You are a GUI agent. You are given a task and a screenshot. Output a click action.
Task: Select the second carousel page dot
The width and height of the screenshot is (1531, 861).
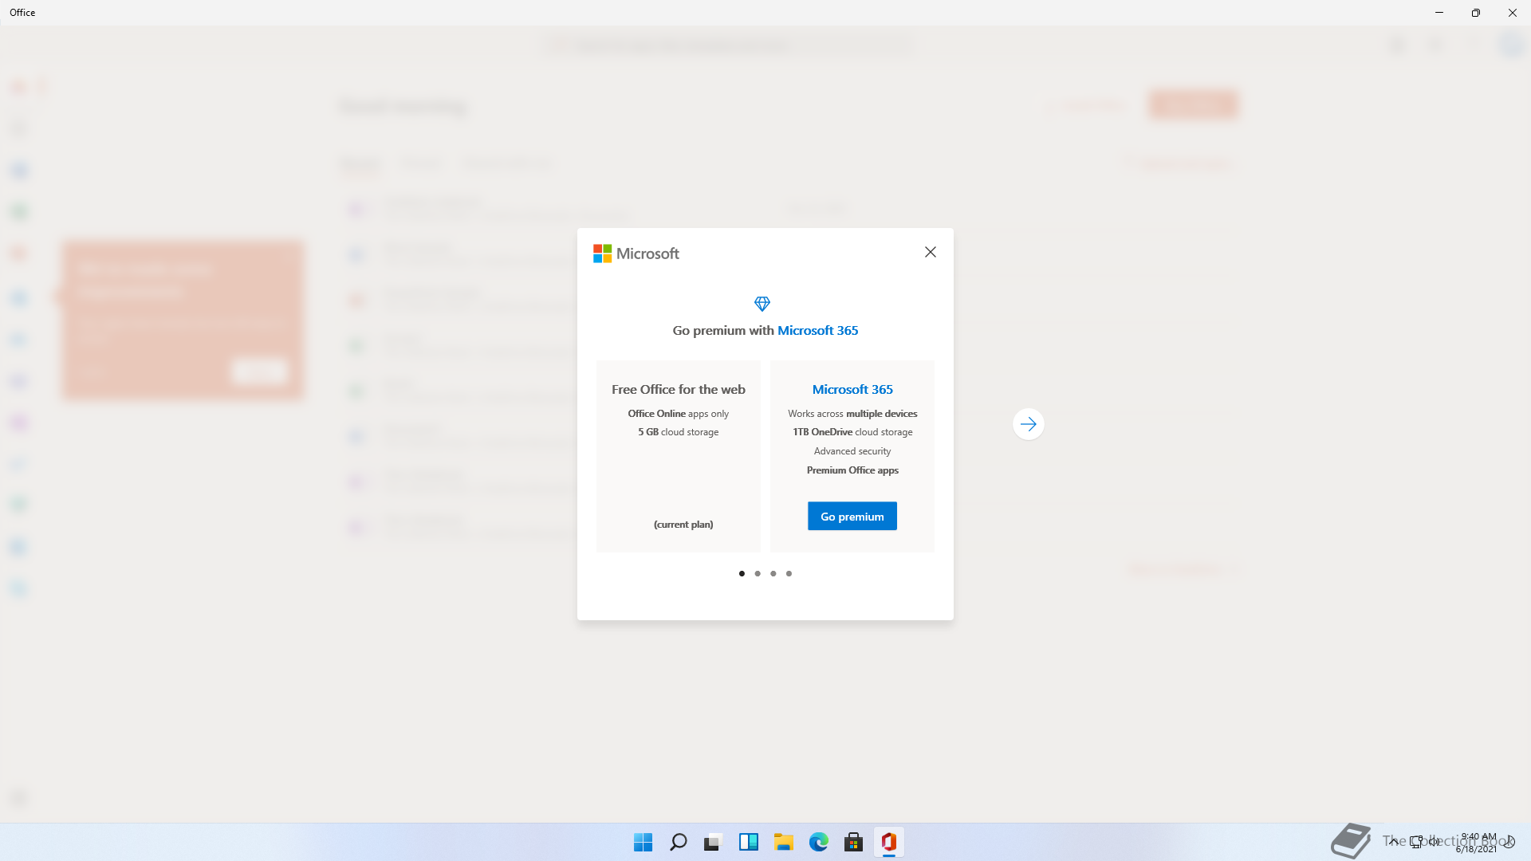click(x=758, y=574)
